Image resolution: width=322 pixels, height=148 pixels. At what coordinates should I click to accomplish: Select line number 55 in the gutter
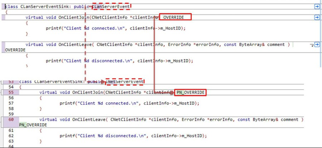[x=11, y=92]
